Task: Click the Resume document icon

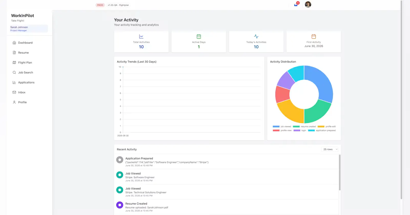Action: [14, 53]
